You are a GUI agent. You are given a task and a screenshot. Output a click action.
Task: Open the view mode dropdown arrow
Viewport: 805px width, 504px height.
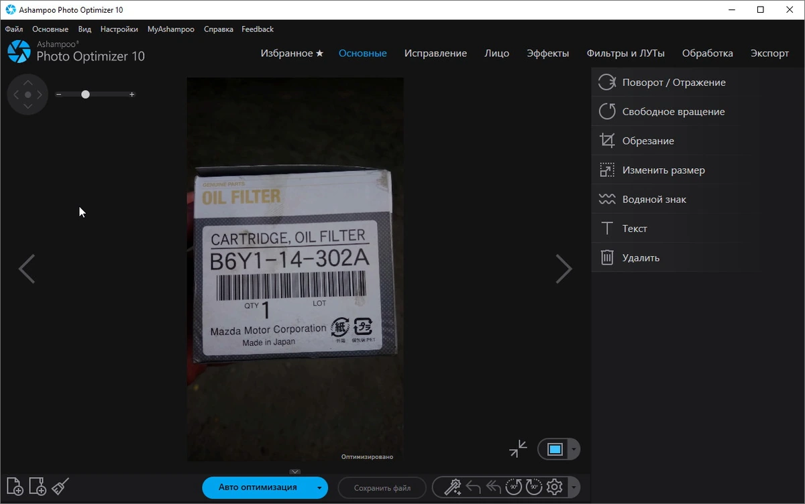(x=574, y=449)
